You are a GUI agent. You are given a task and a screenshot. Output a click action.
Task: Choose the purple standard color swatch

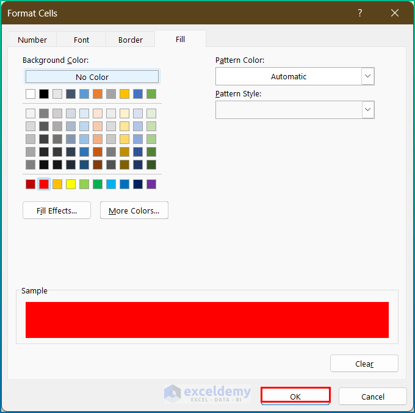coord(151,184)
